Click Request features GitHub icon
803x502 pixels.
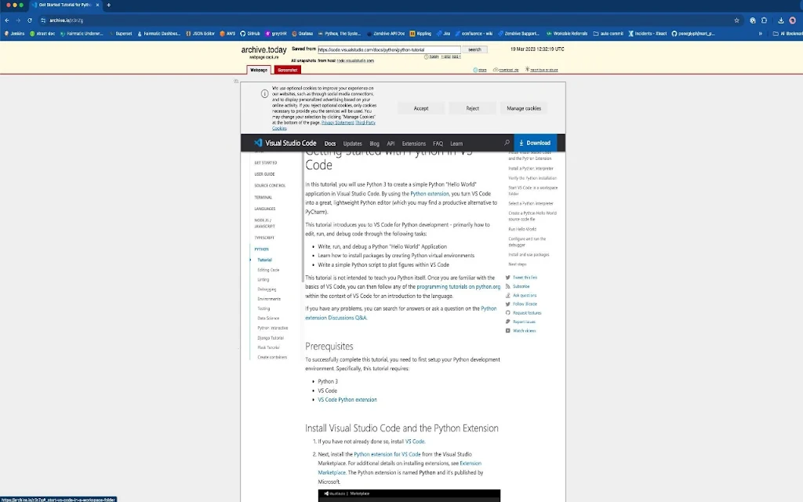[x=508, y=313]
